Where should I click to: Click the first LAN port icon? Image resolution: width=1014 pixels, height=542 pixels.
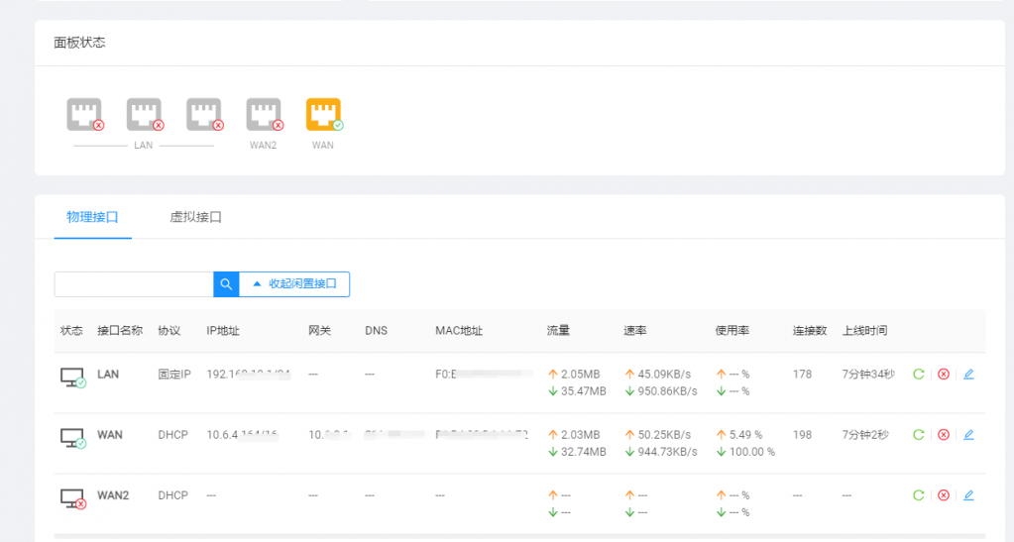pyautogui.click(x=84, y=114)
